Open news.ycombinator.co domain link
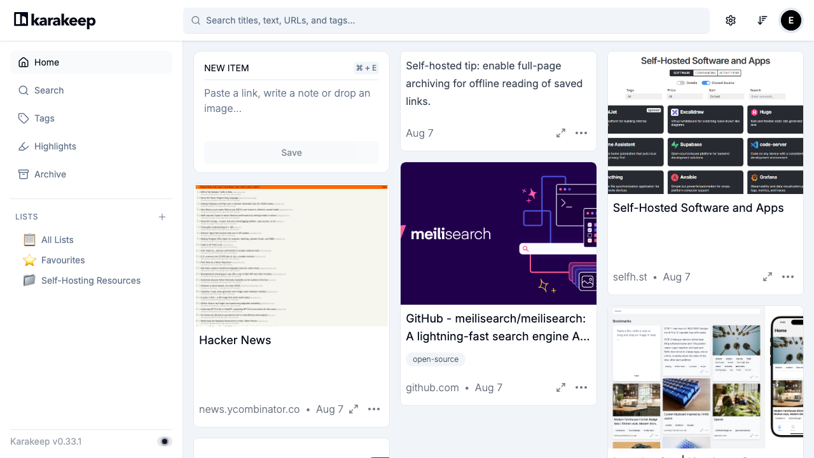814x458 pixels. (249, 409)
